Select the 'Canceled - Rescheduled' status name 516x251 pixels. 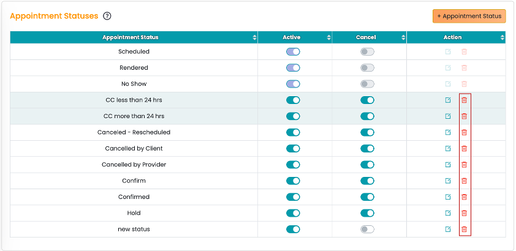[x=134, y=132]
